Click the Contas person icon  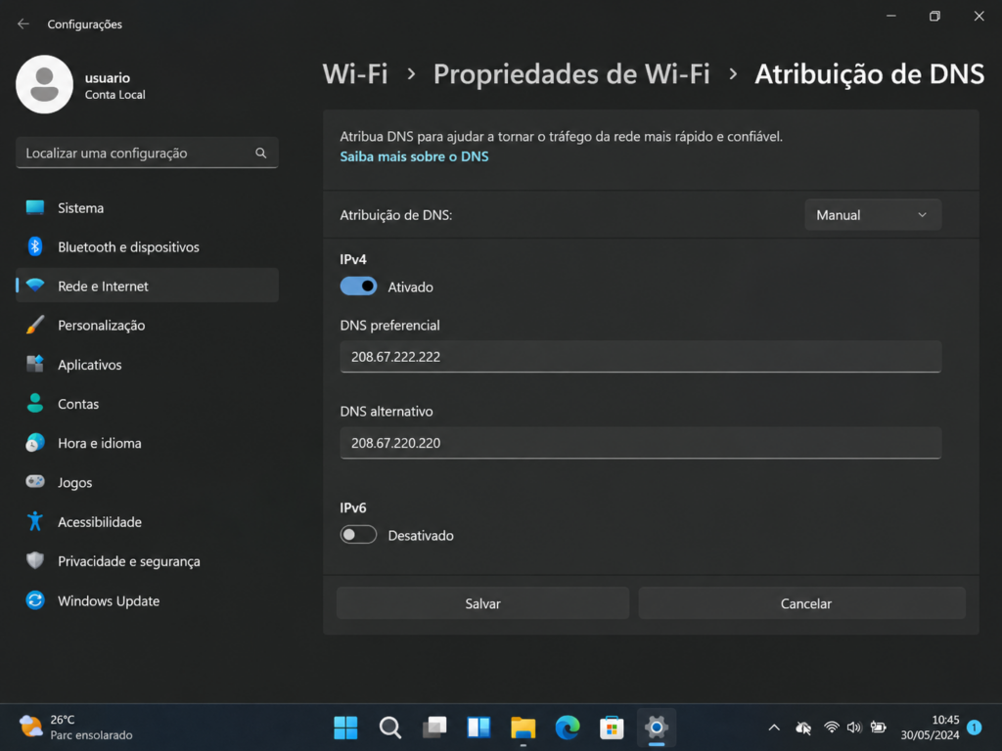point(35,404)
